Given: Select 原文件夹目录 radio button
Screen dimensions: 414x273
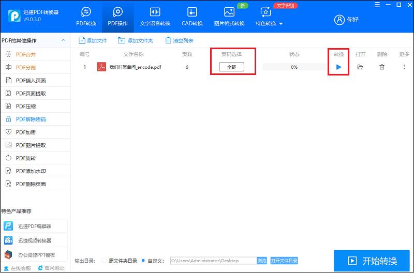Looking at the screenshot, I should (104, 261).
